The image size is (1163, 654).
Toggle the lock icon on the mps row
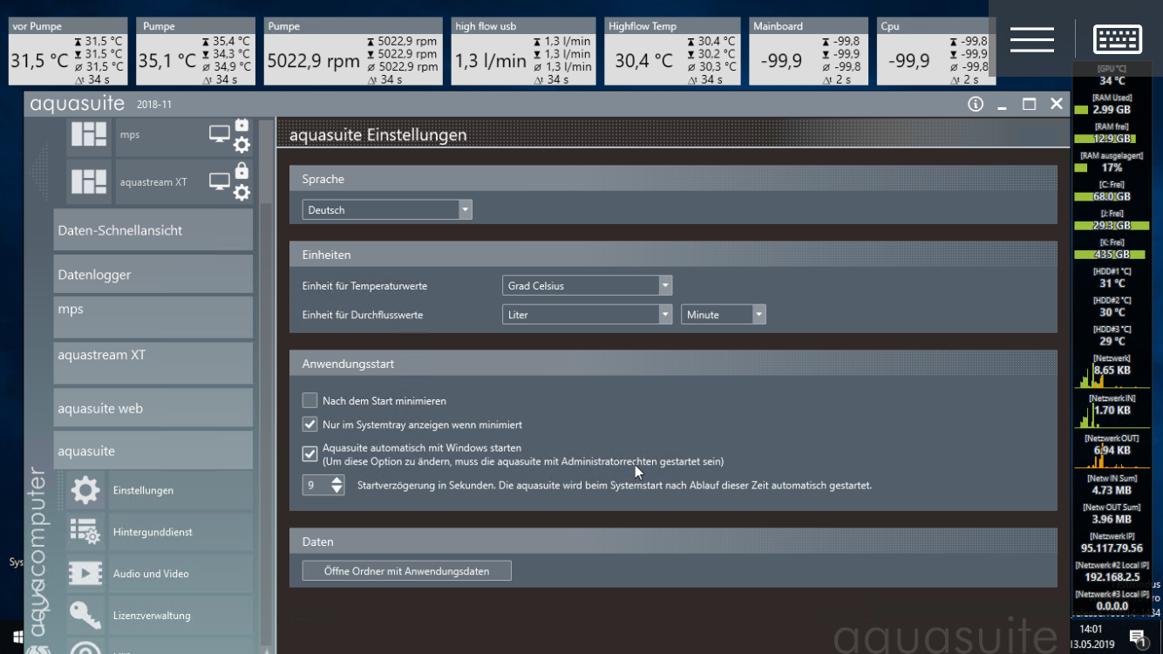[x=241, y=125]
